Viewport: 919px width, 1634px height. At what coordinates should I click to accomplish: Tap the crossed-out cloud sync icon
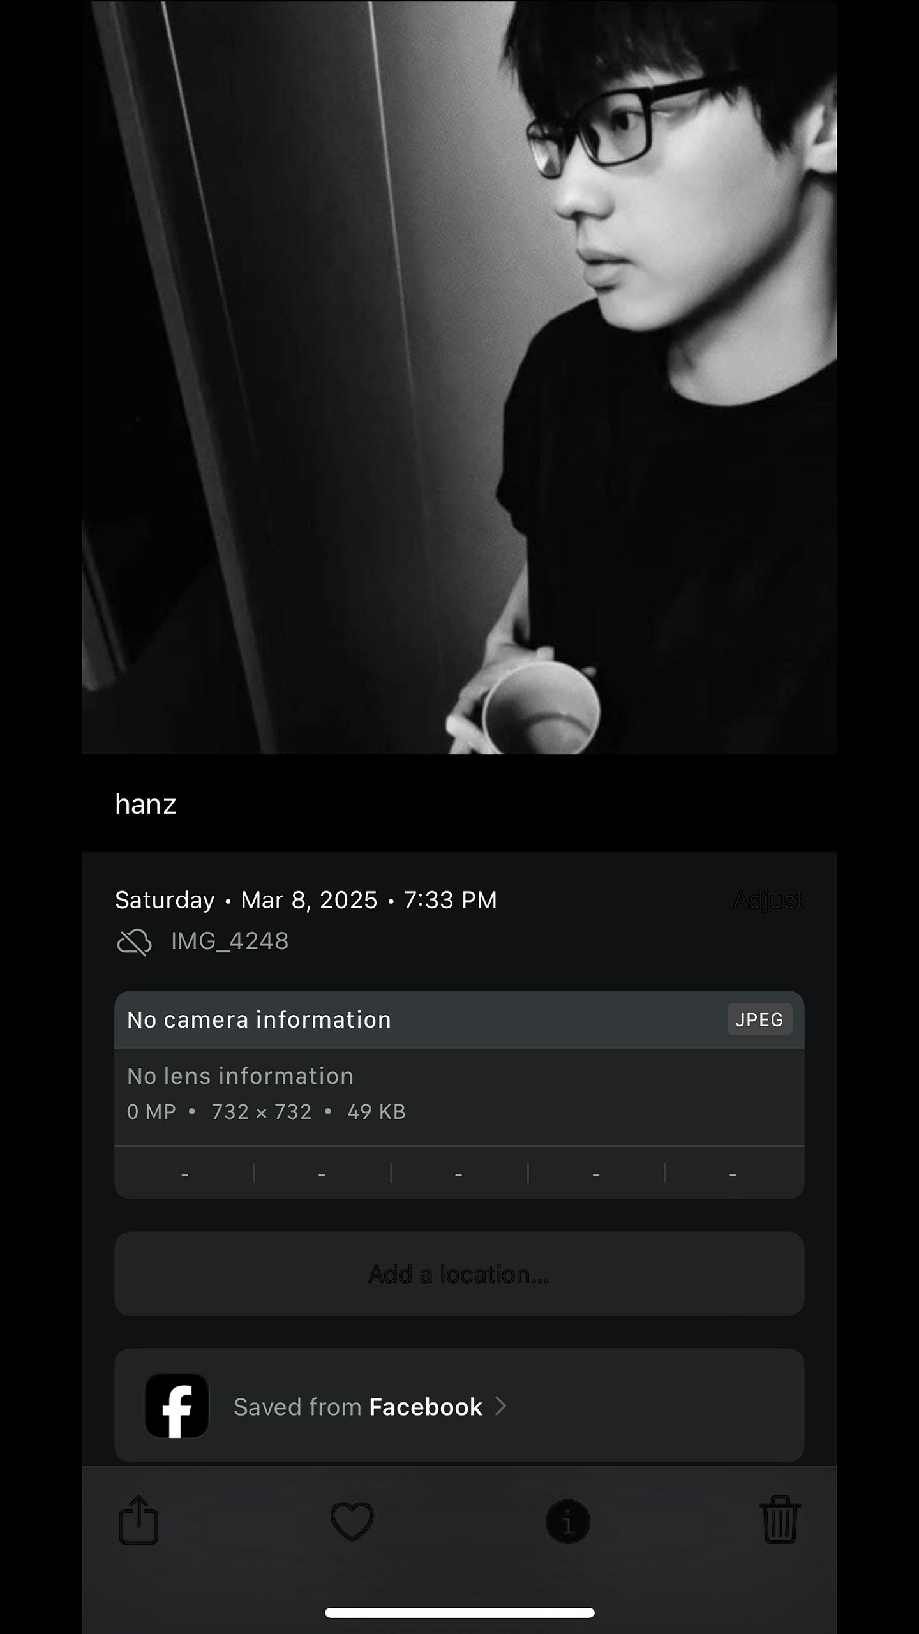coord(135,941)
